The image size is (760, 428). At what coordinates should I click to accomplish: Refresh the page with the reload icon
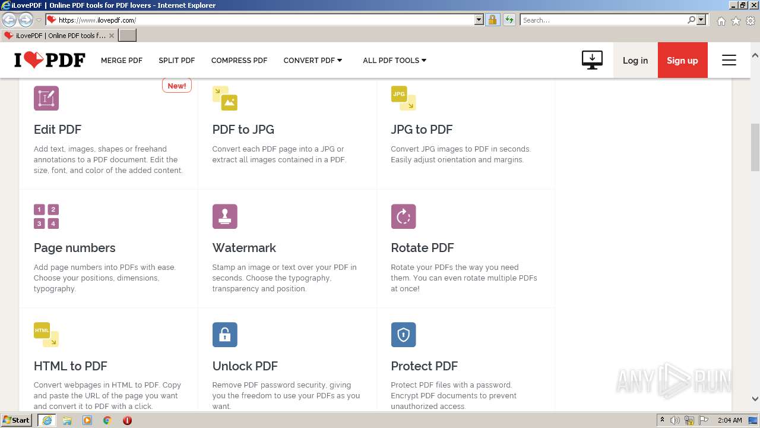509,20
